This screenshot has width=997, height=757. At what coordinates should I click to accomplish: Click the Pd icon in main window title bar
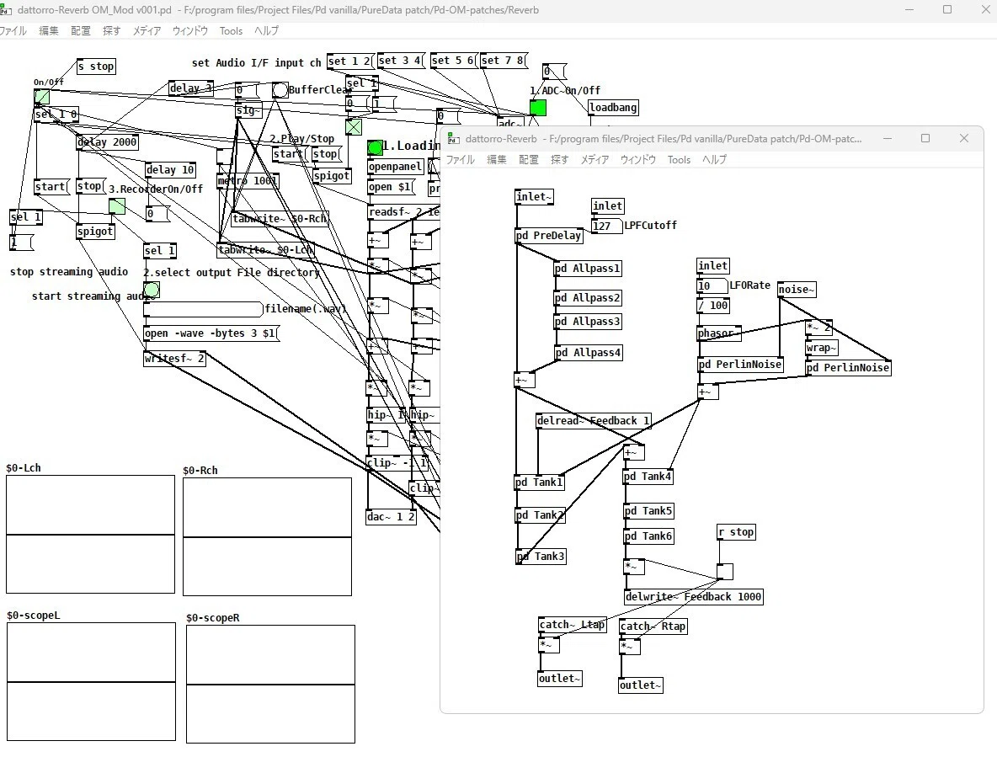[x=6, y=10]
